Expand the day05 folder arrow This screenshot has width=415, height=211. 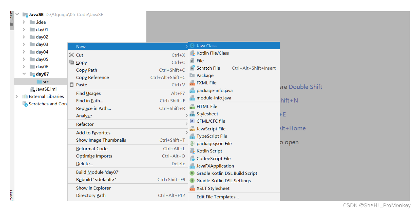click(24, 59)
